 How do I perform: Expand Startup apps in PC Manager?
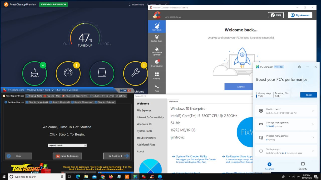pos(286,151)
